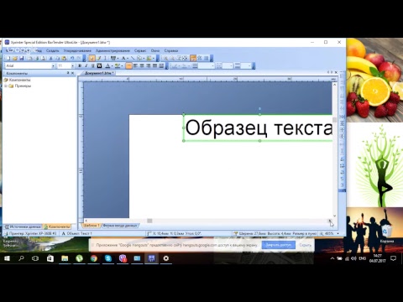Viewport: 403px width, 302px height.
Task: Undo the last action
Action: pyautogui.click(x=72, y=58)
